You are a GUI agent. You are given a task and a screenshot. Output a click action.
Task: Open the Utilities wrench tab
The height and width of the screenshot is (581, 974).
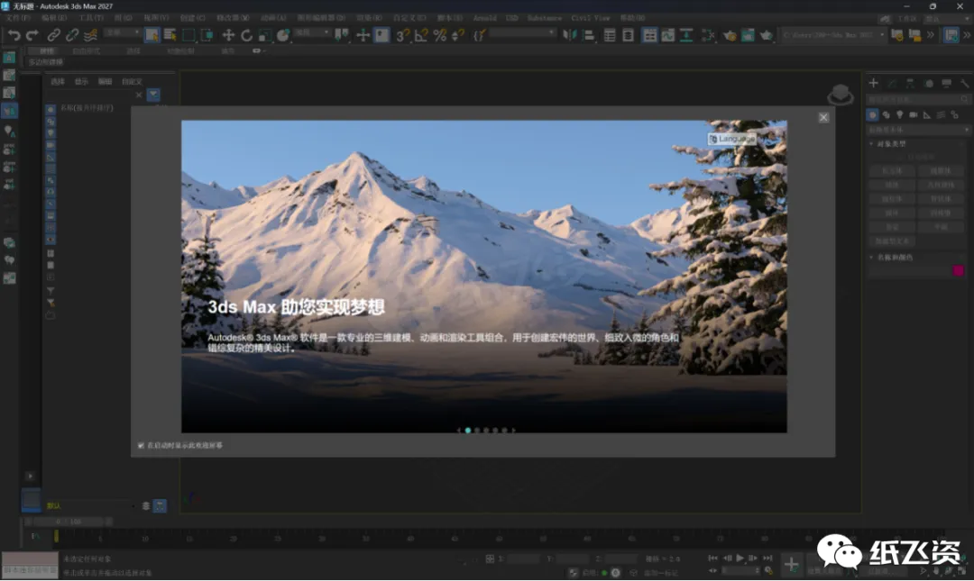coord(965,83)
